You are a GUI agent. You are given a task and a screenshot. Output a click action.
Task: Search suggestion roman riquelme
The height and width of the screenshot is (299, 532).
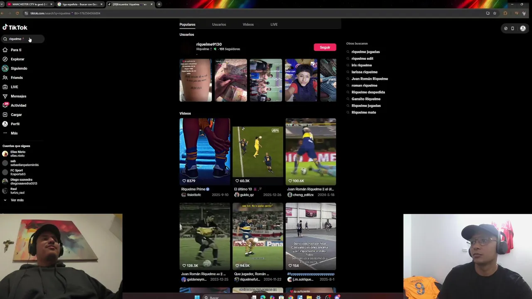click(x=364, y=86)
